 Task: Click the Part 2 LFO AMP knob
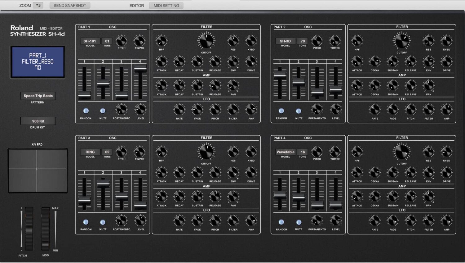[x=447, y=110]
